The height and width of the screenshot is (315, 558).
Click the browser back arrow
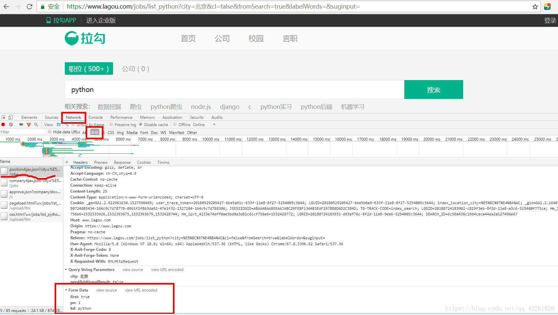pyautogui.click(x=6, y=7)
